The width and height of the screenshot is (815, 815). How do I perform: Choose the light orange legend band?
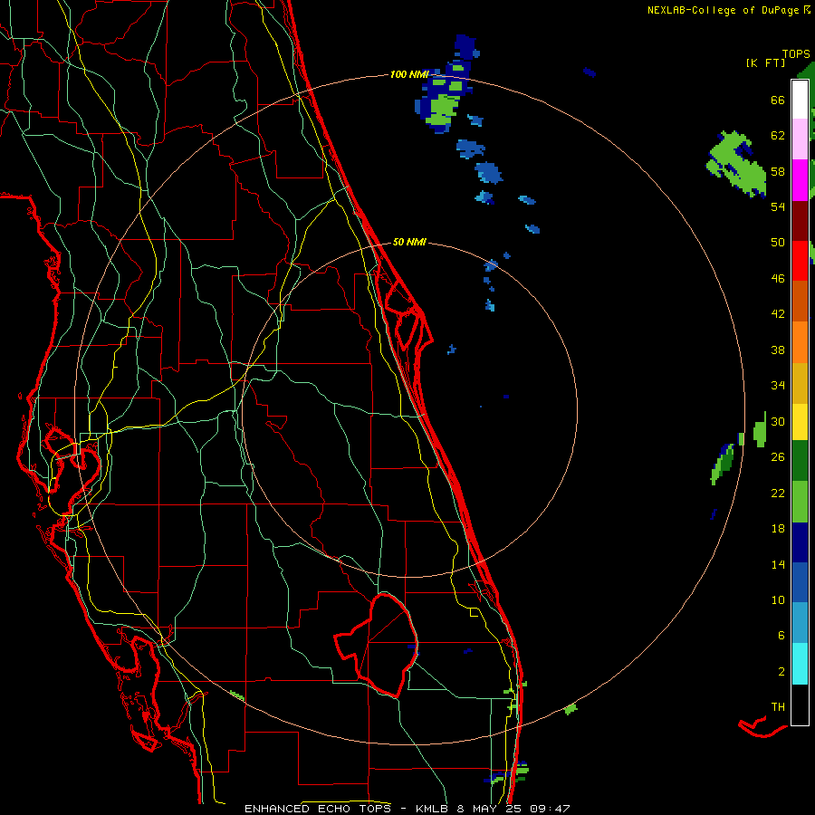click(800, 342)
